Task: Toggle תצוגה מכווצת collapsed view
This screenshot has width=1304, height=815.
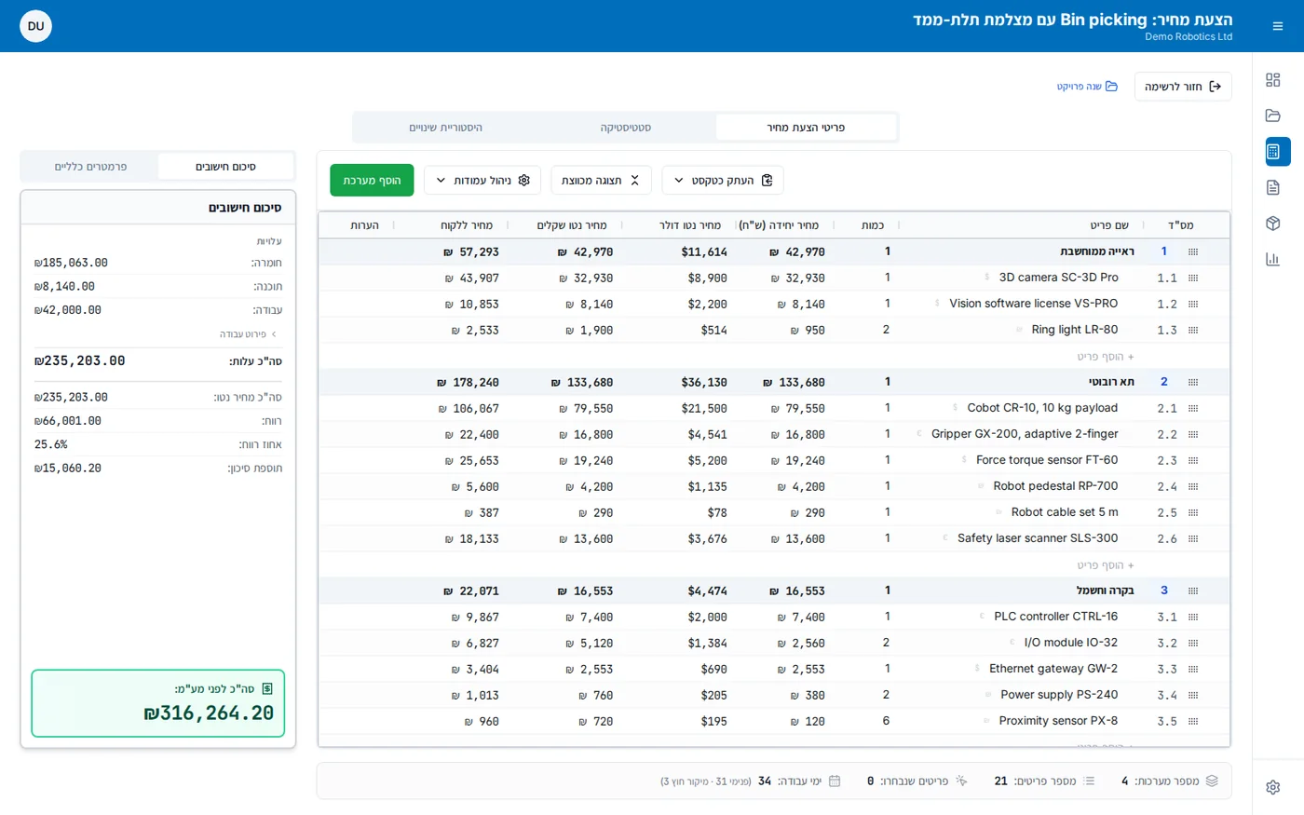Action: pyautogui.click(x=601, y=180)
